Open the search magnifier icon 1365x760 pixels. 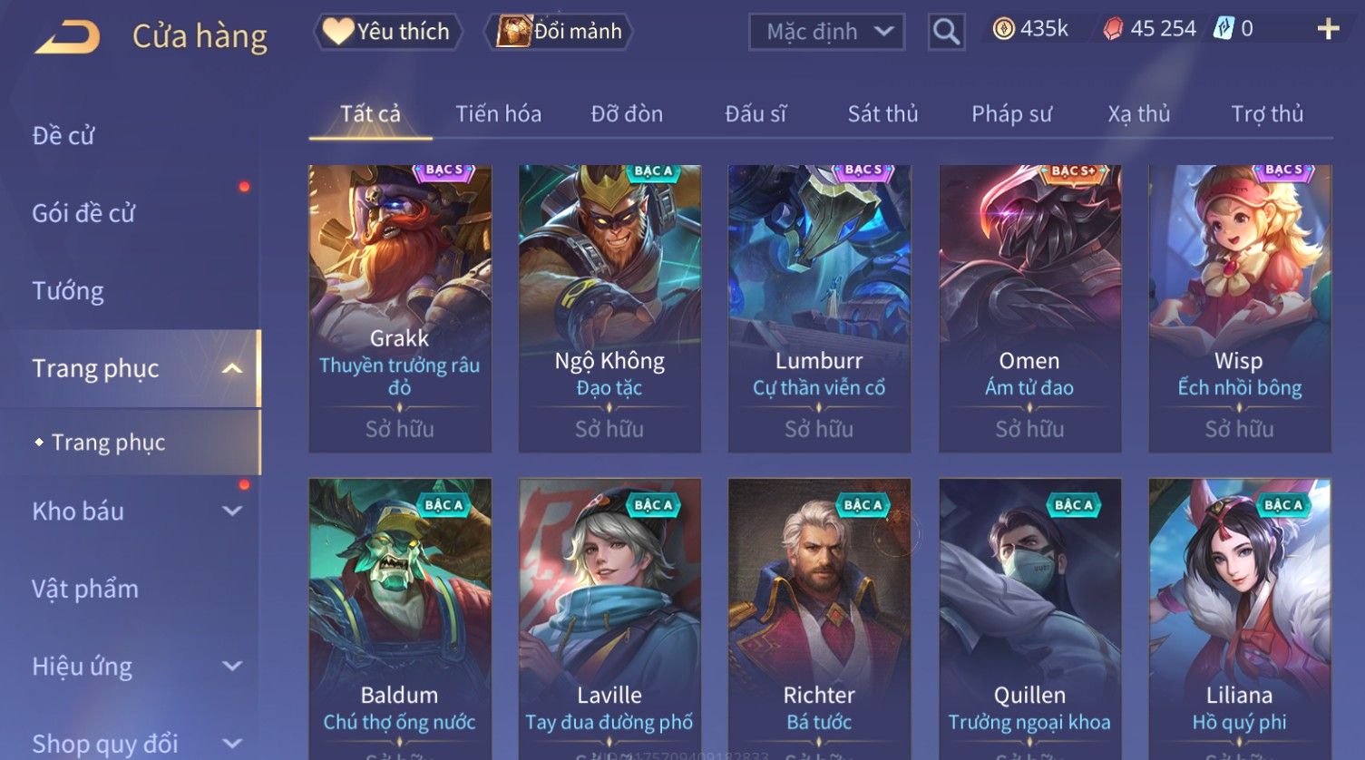point(946,32)
